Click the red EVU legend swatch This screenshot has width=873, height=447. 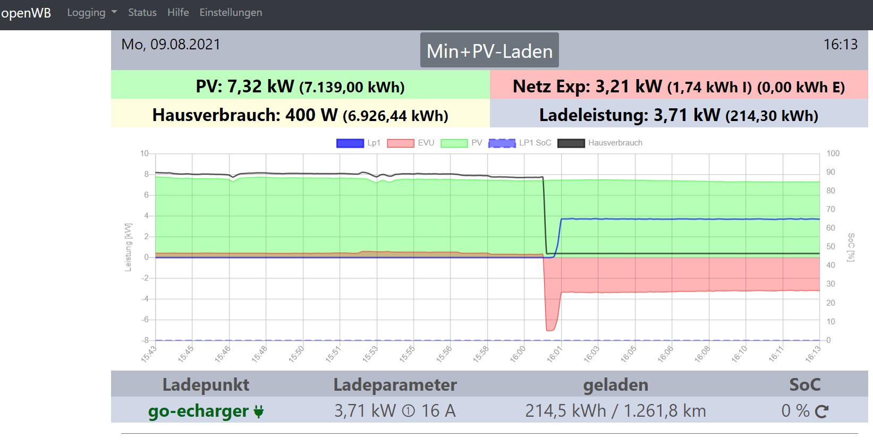[401, 143]
